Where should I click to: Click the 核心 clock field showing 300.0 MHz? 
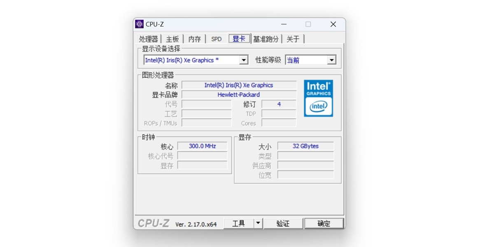[x=202, y=146]
